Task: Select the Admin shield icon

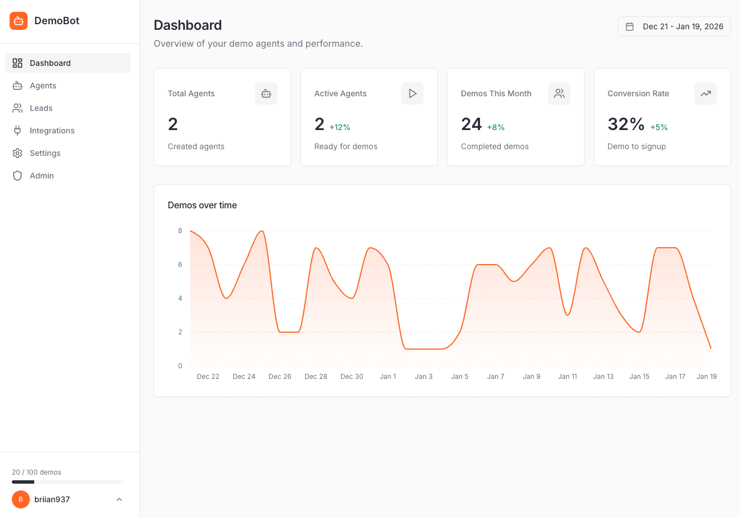Action: (17, 175)
